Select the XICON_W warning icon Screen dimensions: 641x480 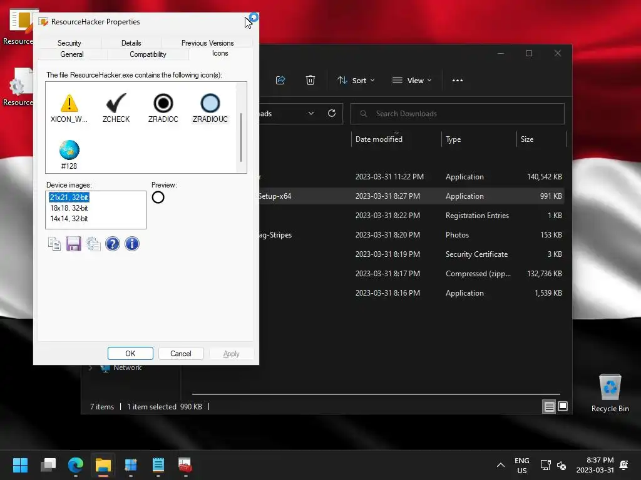[69, 108]
